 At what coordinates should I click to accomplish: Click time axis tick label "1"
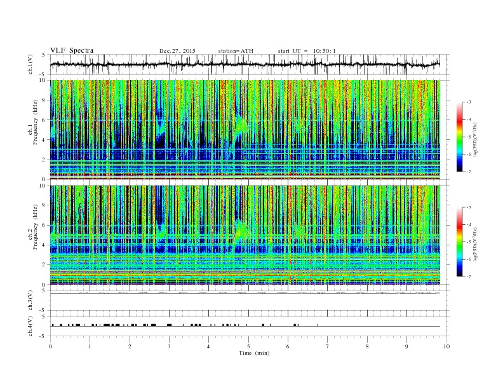(90, 346)
